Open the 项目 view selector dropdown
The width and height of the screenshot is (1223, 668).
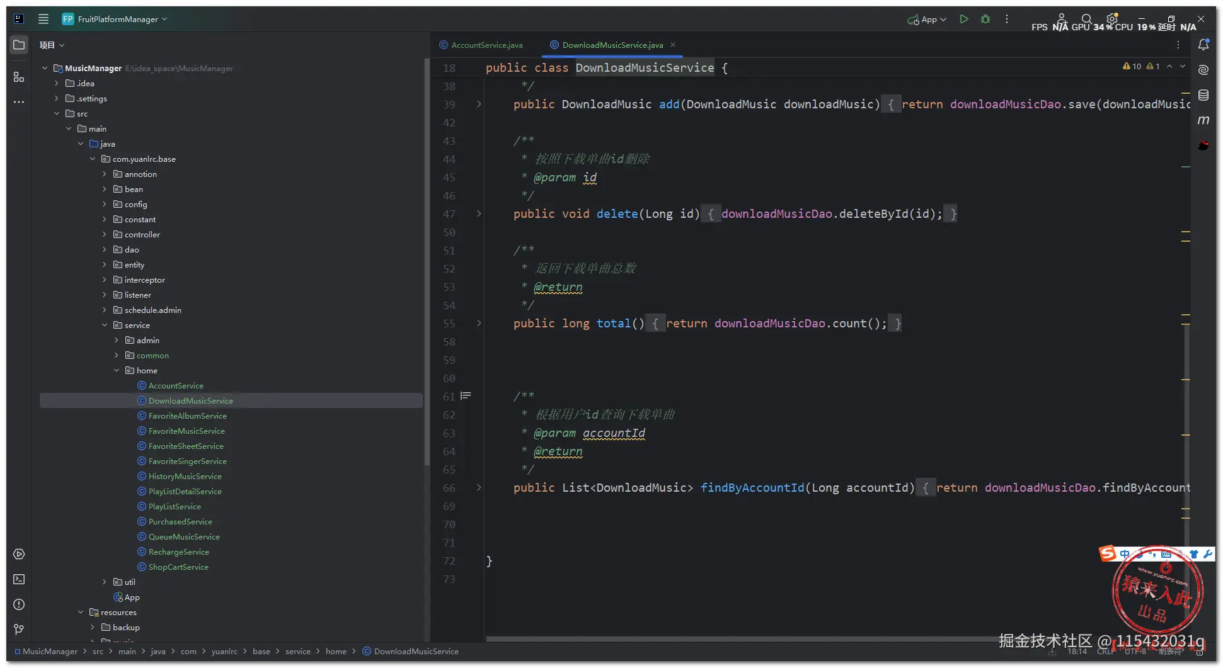point(52,45)
